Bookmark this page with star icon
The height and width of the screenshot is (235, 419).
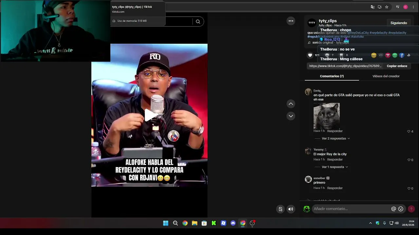coord(387,7)
